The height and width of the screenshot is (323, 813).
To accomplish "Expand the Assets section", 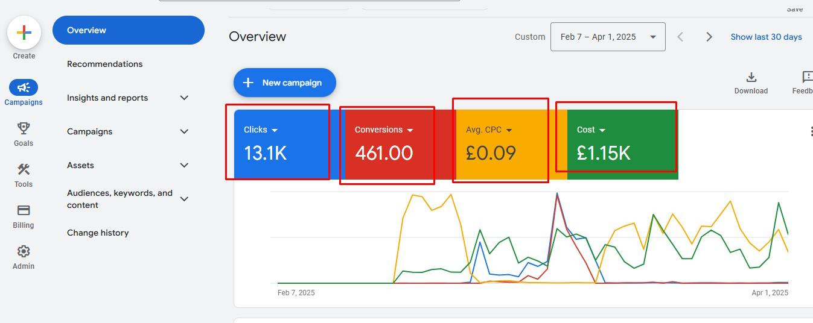I will click(185, 165).
